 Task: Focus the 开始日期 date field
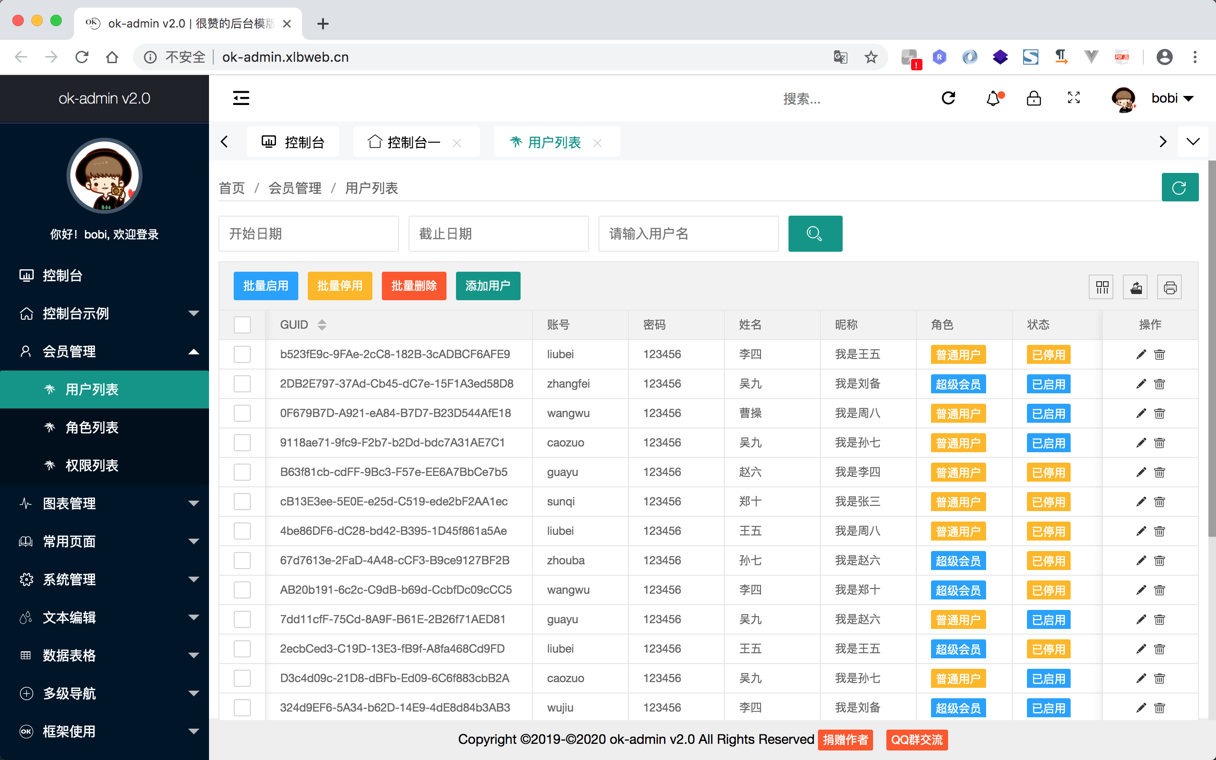click(309, 234)
